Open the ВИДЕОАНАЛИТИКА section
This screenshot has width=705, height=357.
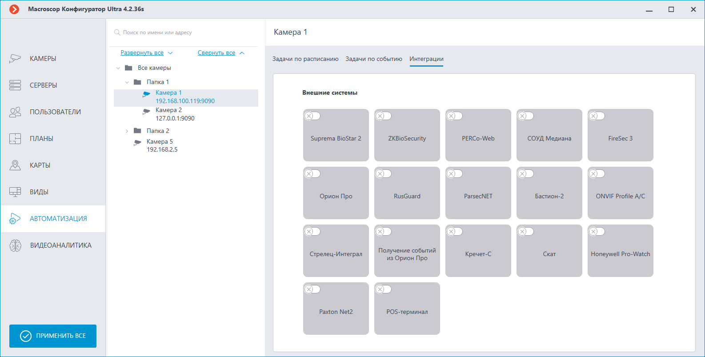click(x=53, y=245)
